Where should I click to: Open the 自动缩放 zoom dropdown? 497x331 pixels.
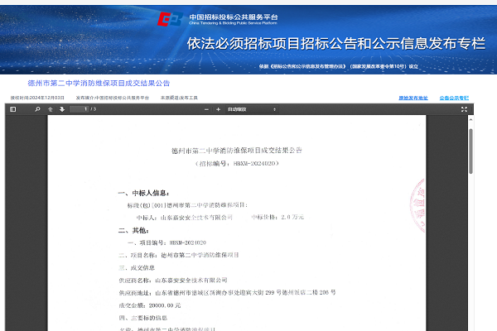252,109
